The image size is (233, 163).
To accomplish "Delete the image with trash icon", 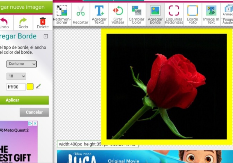I will pos(43,22).
